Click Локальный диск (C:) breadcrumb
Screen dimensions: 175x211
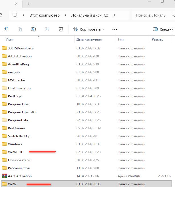(90, 15)
